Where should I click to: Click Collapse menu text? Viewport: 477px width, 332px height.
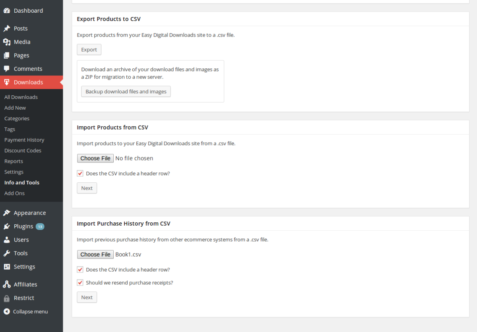coord(31,311)
